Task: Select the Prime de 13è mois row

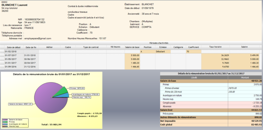Action: (x=211, y=92)
